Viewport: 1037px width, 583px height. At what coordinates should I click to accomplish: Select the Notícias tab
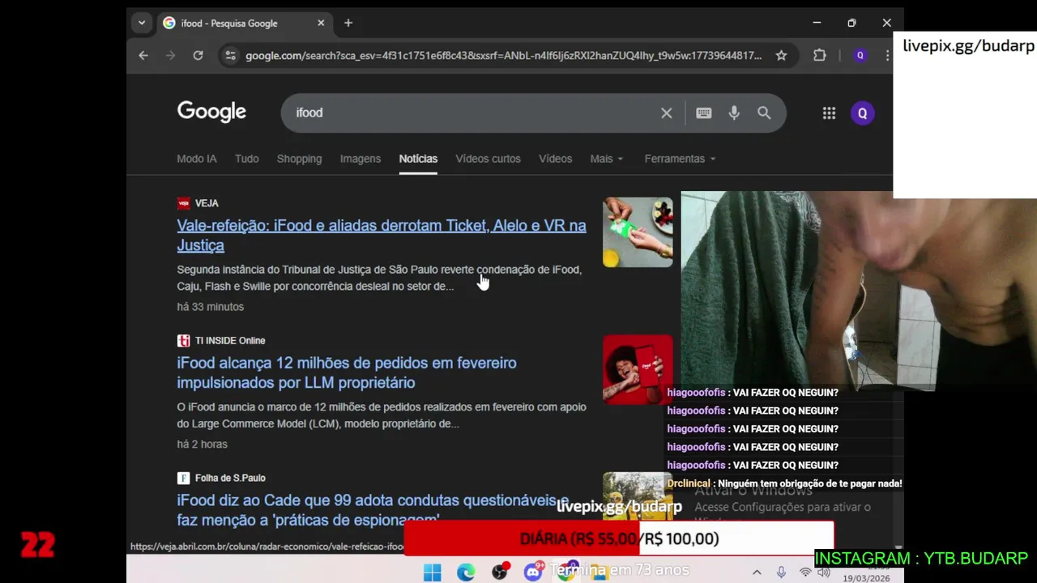418,159
